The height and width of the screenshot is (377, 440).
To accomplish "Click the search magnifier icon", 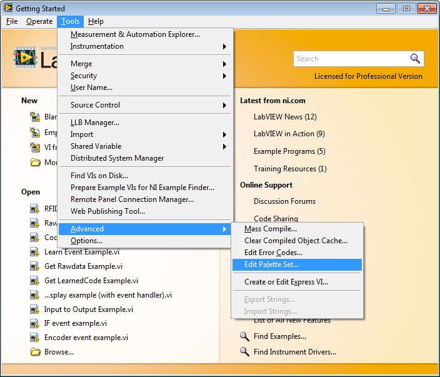I will click(415, 59).
